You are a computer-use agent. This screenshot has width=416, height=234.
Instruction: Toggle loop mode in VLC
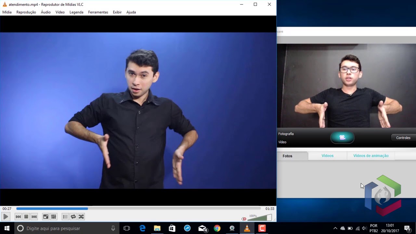tap(73, 216)
